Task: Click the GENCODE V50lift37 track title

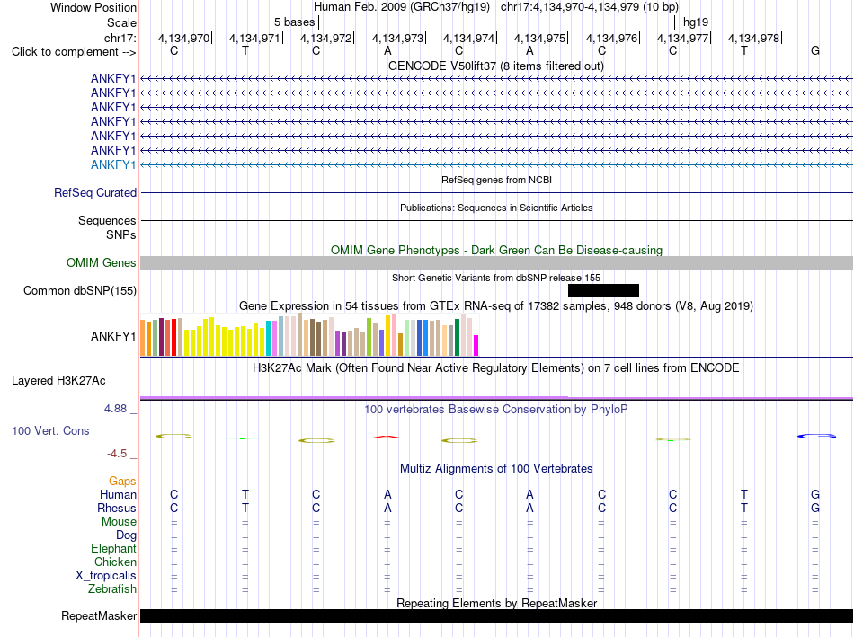Action: (495, 66)
